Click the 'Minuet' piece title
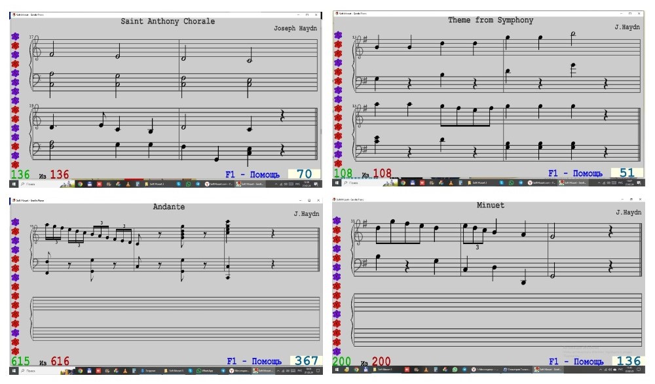 pyautogui.click(x=491, y=205)
